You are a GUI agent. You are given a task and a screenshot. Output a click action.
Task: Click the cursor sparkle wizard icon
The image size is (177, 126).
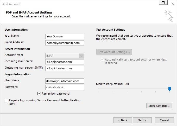pyautogui.click(x=169, y=16)
